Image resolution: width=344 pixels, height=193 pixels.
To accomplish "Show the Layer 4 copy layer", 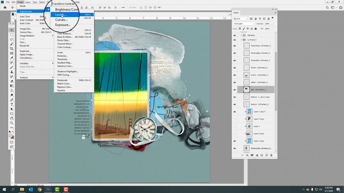I will point(235,134).
